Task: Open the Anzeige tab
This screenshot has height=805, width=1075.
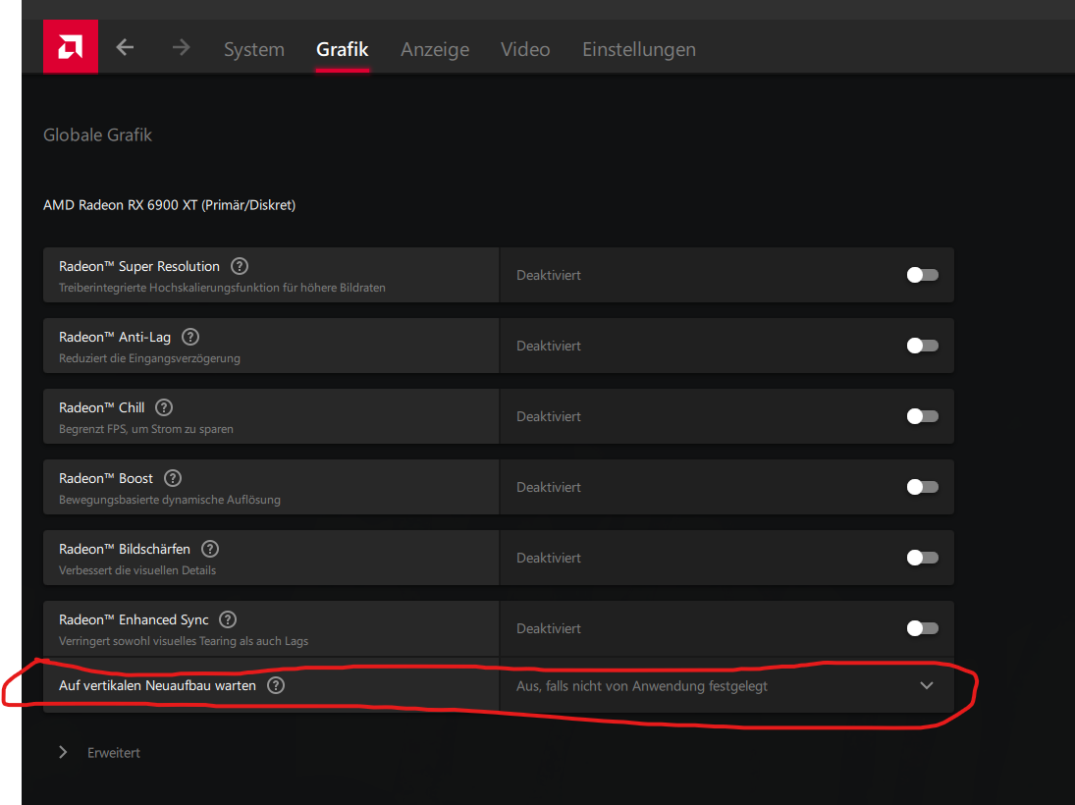Action: coord(435,49)
